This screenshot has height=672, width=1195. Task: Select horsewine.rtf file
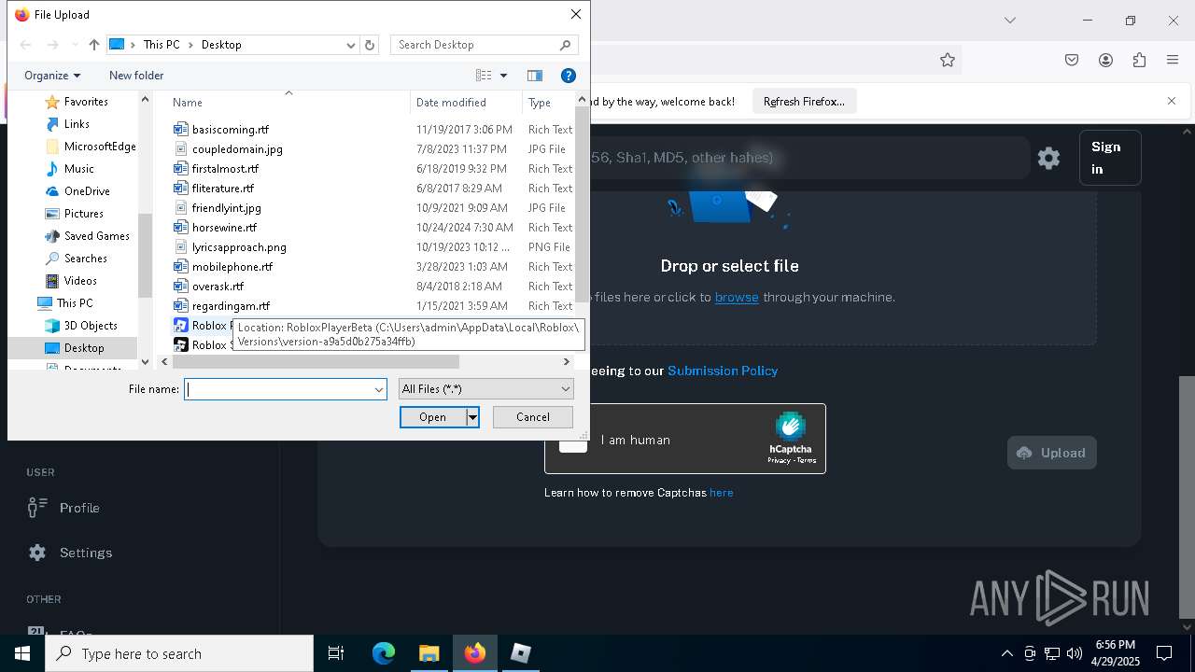(224, 228)
